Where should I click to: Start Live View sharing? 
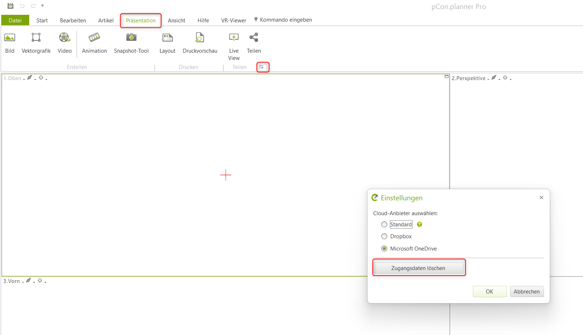pyautogui.click(x=234, y=38)
